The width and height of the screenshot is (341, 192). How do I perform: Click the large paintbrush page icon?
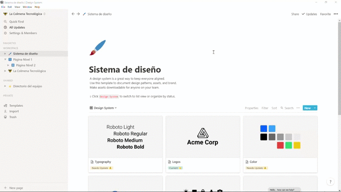98,48
